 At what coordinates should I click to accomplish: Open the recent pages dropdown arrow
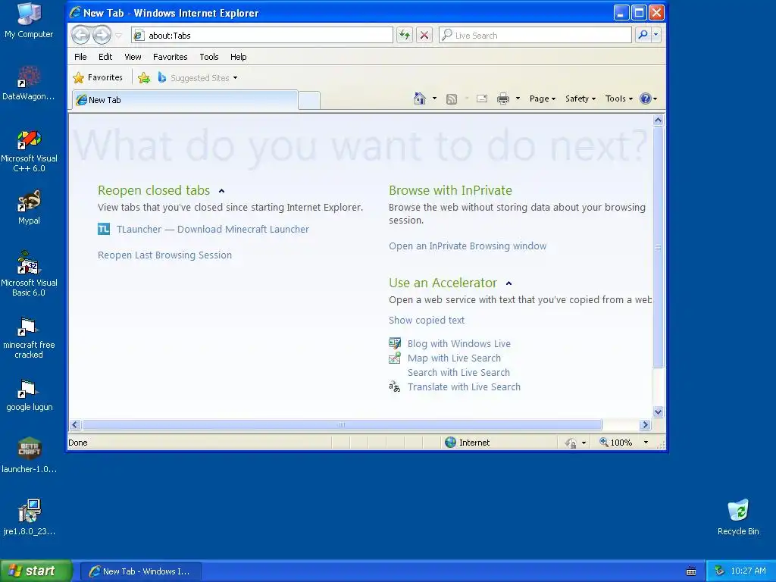(118, 36)
